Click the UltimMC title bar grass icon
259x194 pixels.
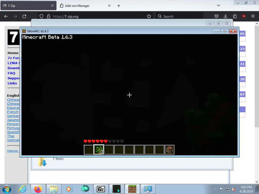coord(24,31)
